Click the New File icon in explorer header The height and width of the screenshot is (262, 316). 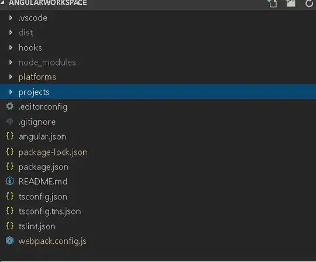click(272, 3)
